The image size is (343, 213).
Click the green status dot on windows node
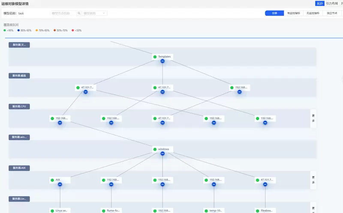tap(155, 149)
